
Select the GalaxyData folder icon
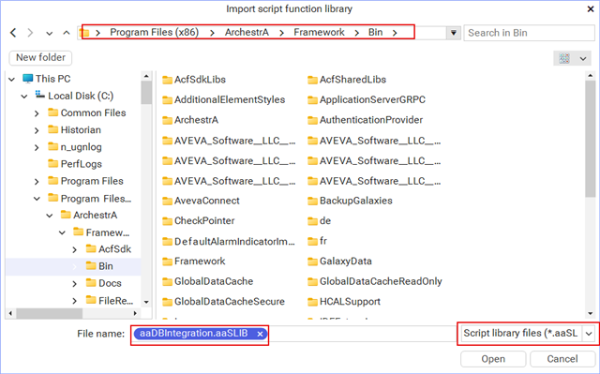click(x=312, y=262)
